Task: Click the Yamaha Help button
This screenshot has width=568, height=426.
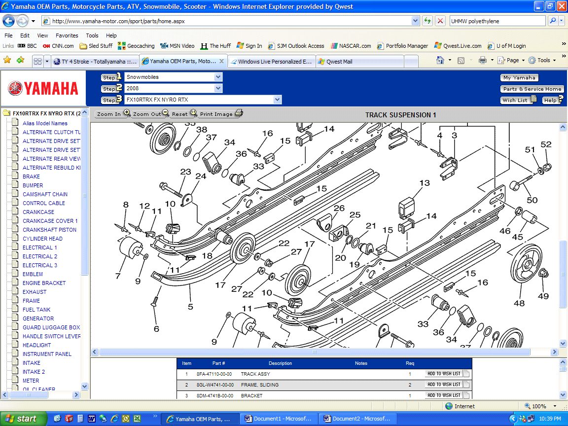Action: tap(552, 100)
